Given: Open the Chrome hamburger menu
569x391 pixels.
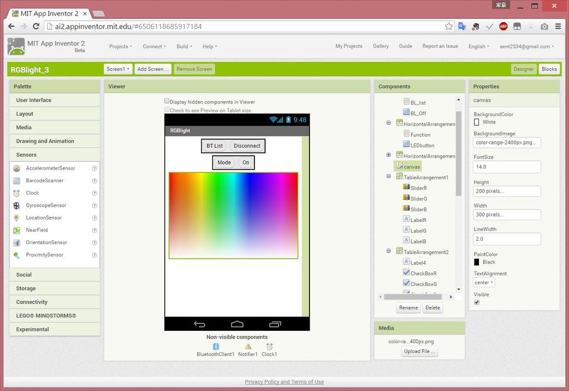Looking at the screenshot, I should tap(558, 26).
